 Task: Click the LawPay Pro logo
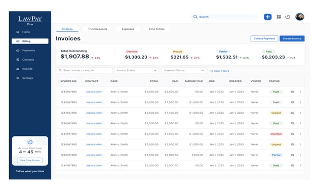tap(30, 21)
